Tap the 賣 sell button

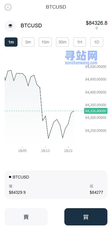tap(26, 217)
